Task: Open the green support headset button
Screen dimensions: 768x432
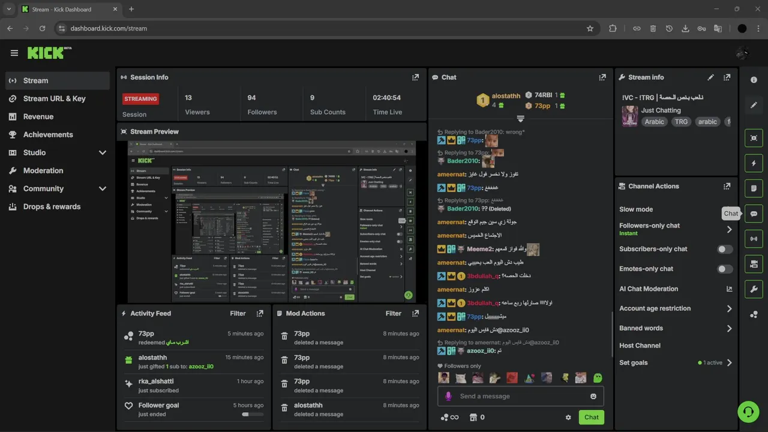Action: coord(748,412)
